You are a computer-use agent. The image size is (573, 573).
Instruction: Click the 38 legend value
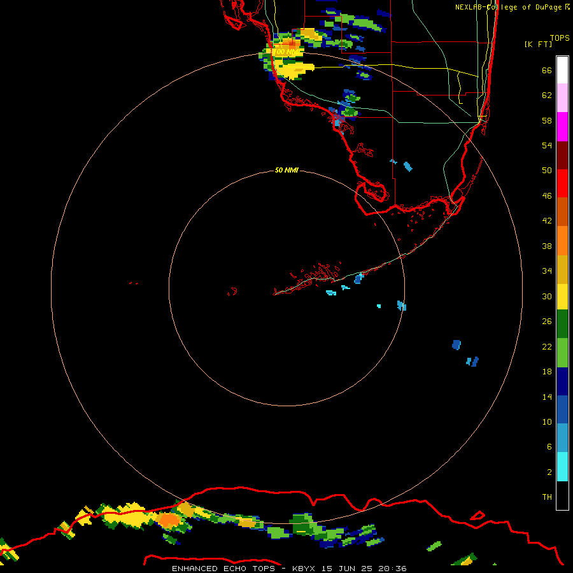[x=547, y=246]
